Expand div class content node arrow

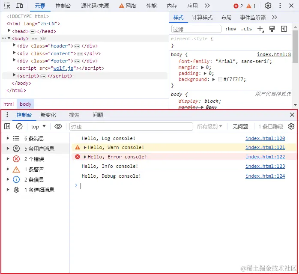click(14, 53)
